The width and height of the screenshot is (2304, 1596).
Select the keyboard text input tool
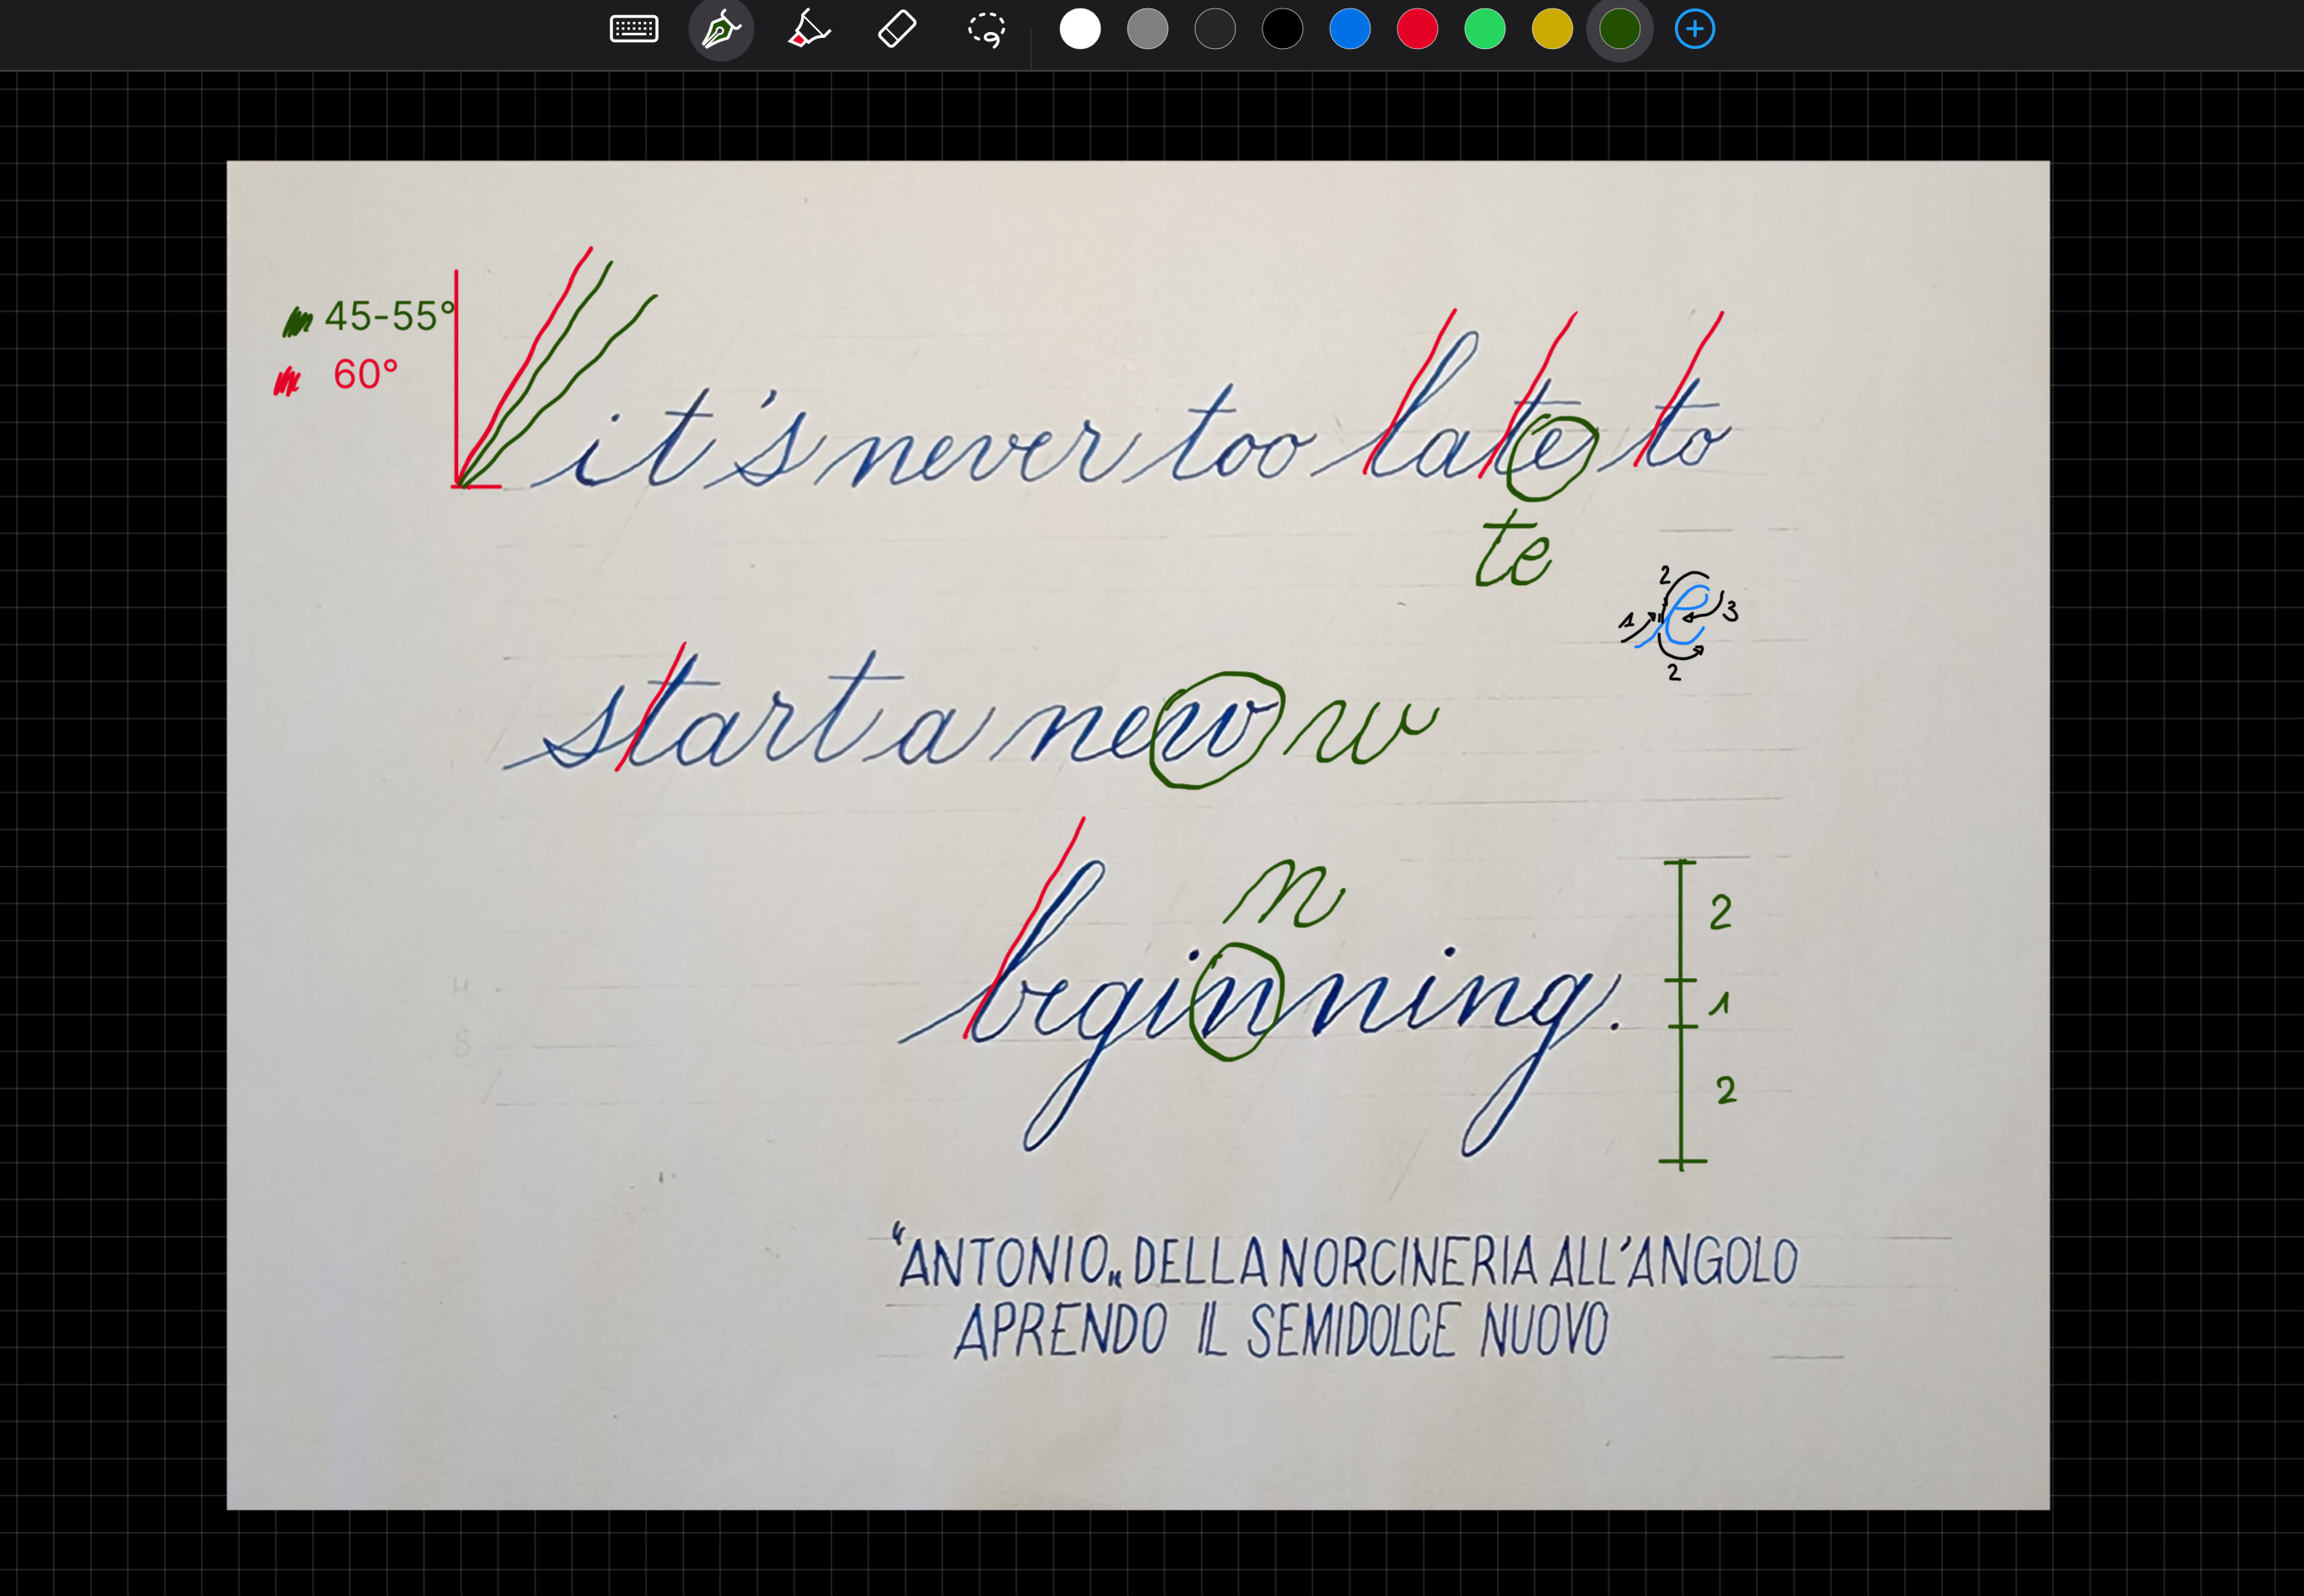pos(633,29)
